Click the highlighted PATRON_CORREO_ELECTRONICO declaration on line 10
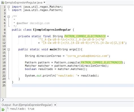The height and width of the screenshot is (112, 134). click(85, 36)
